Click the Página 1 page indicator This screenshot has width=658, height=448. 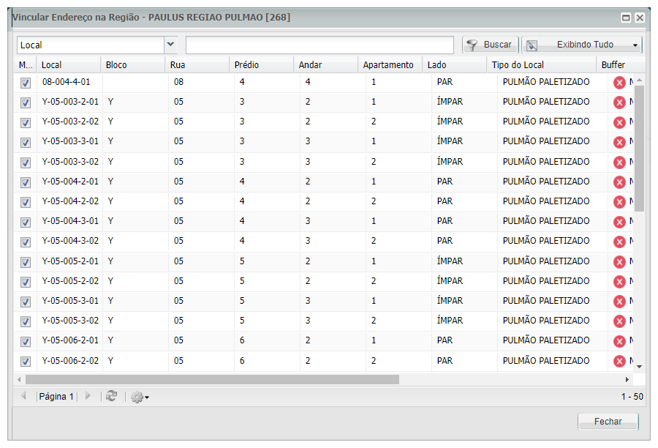pos(56,396)
